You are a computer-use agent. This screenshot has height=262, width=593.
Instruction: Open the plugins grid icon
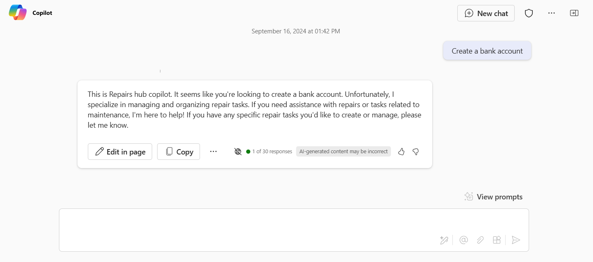click(x=497, y=240)
